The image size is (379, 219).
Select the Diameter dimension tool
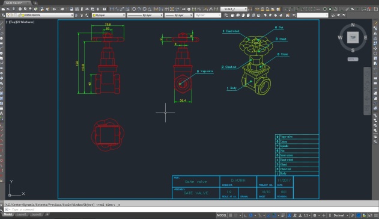click(x=145, y=9)
